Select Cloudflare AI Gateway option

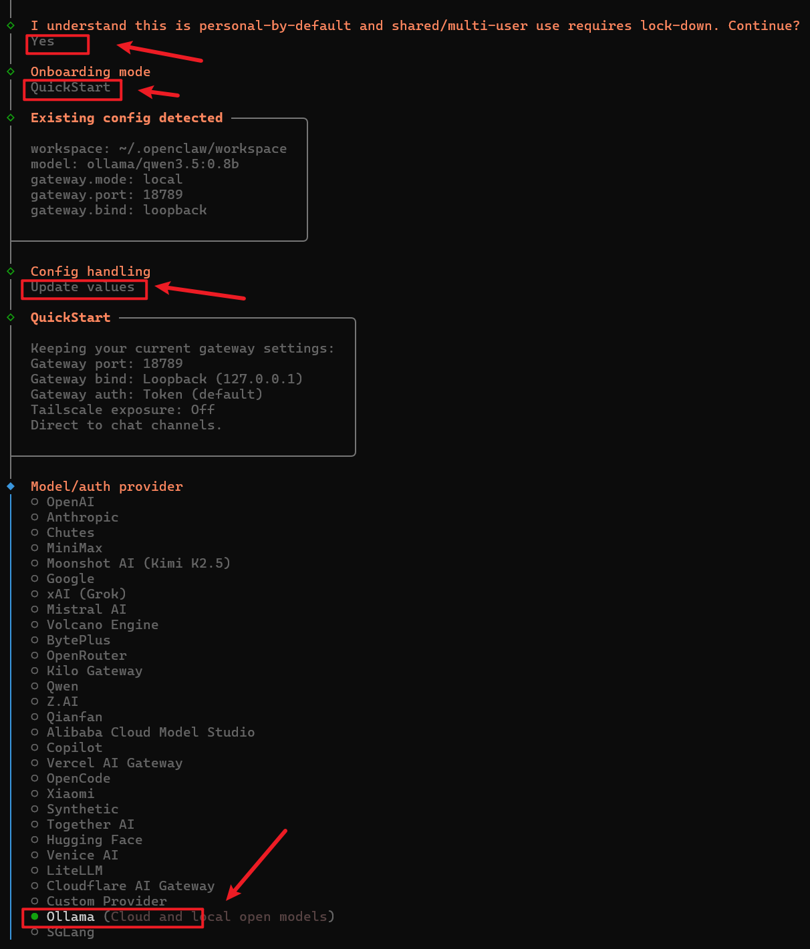click(123, 886)
